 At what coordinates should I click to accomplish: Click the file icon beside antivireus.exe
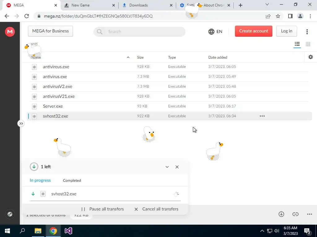point(34,67)
